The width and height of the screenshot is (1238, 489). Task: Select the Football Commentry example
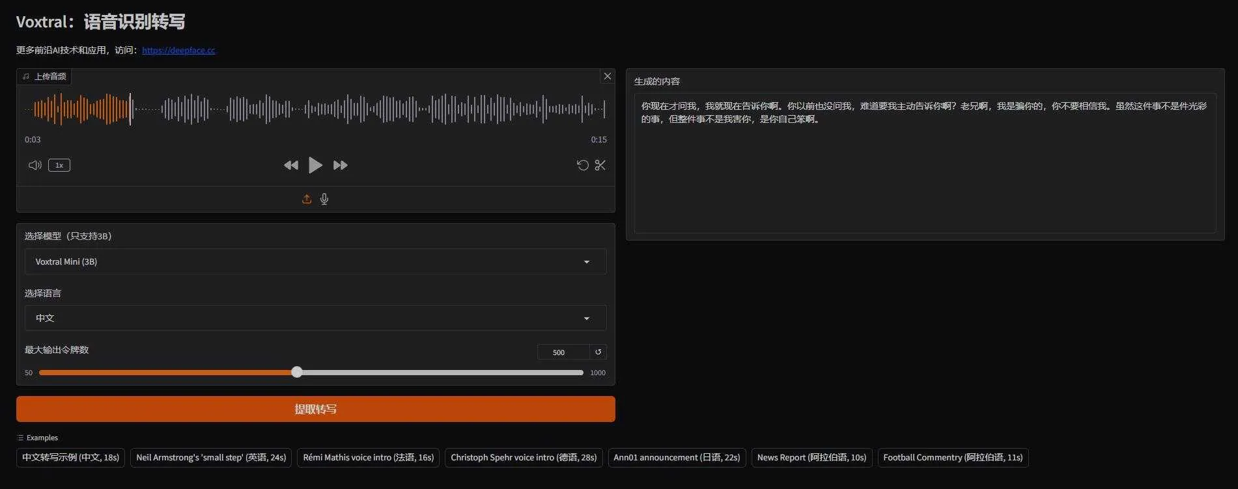[953, 457]
